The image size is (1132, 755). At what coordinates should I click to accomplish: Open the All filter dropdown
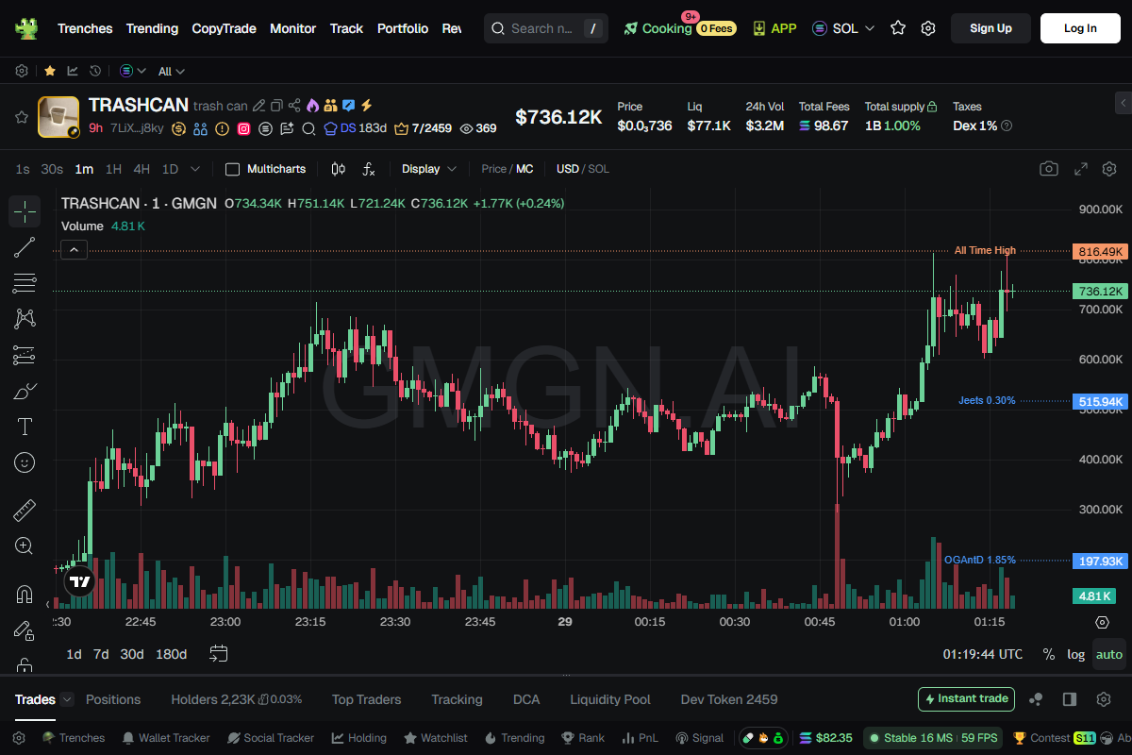[x=172, y=71]
